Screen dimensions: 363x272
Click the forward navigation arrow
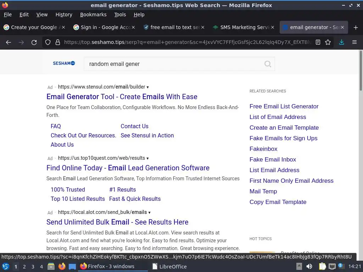21,42
